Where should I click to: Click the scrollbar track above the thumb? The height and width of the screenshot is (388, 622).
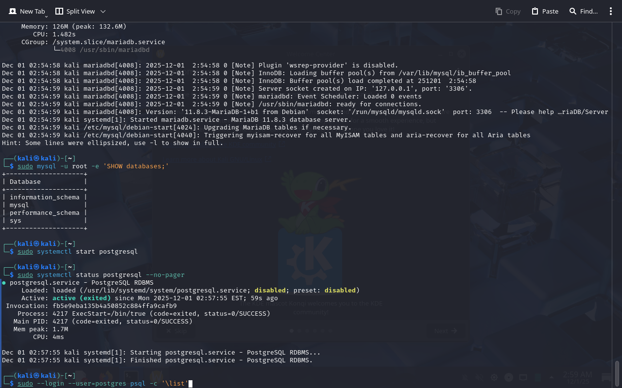[617, 194]
